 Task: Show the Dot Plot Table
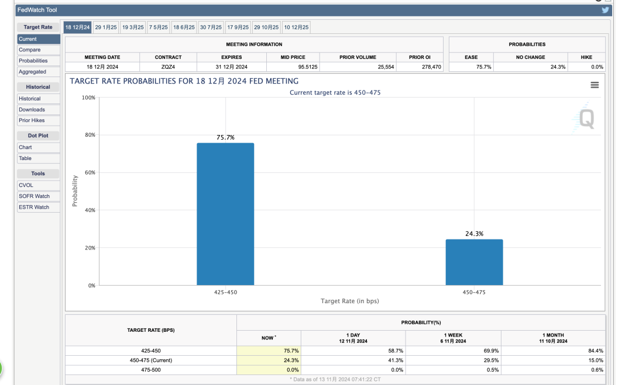click(x=39, y=158)
